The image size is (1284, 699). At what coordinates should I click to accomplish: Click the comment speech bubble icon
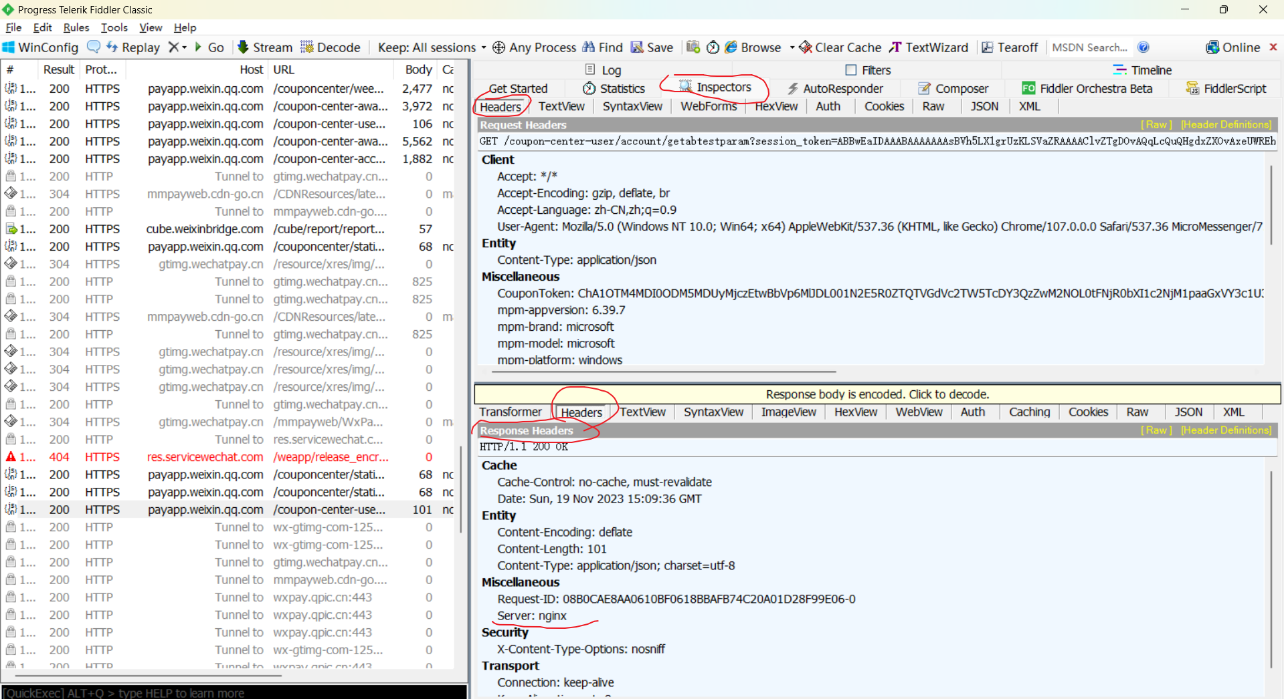(x=94, y=47)
